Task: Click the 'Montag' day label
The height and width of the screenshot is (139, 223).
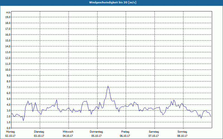Action: pos(10,132)
